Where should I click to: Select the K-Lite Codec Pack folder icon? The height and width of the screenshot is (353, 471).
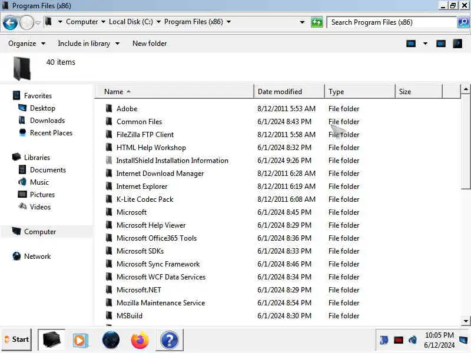pos(109,199)
